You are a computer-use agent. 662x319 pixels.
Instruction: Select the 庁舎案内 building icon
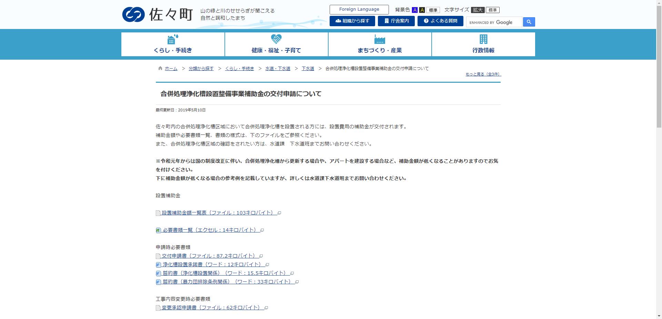pos(386,21)
